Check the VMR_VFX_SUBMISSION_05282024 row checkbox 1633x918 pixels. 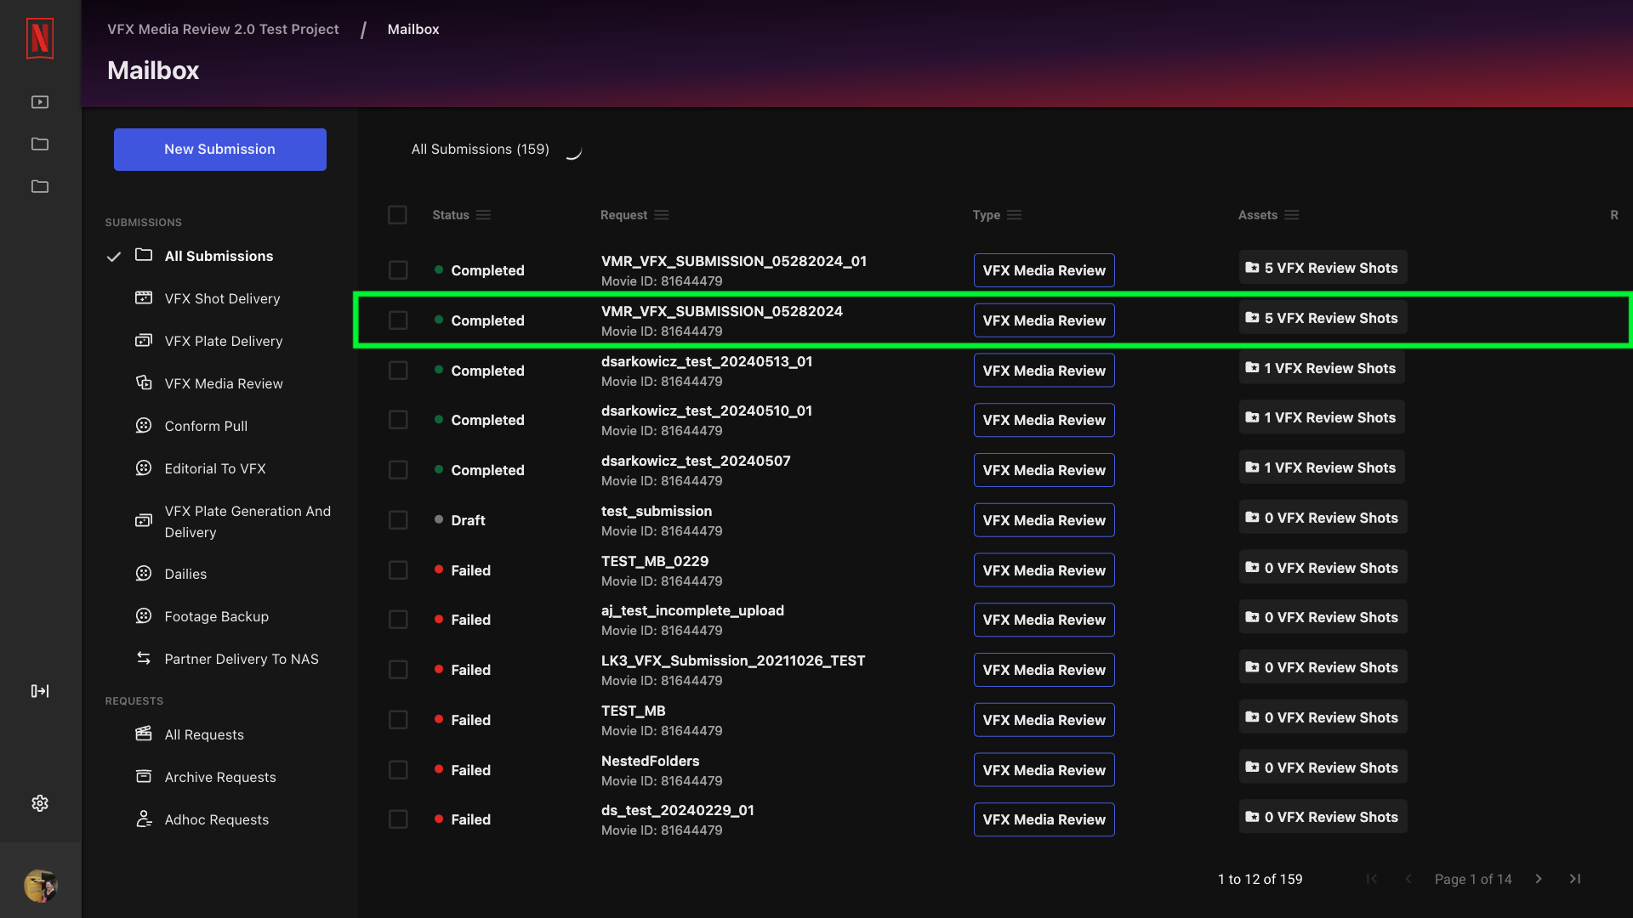pyautogui.click(x=398, y=320)
